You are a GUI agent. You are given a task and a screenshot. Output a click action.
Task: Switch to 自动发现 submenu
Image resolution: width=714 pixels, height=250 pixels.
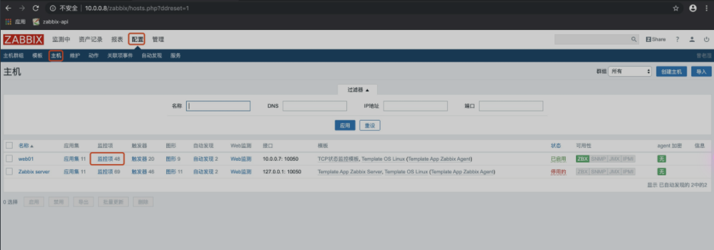point(151,56)
